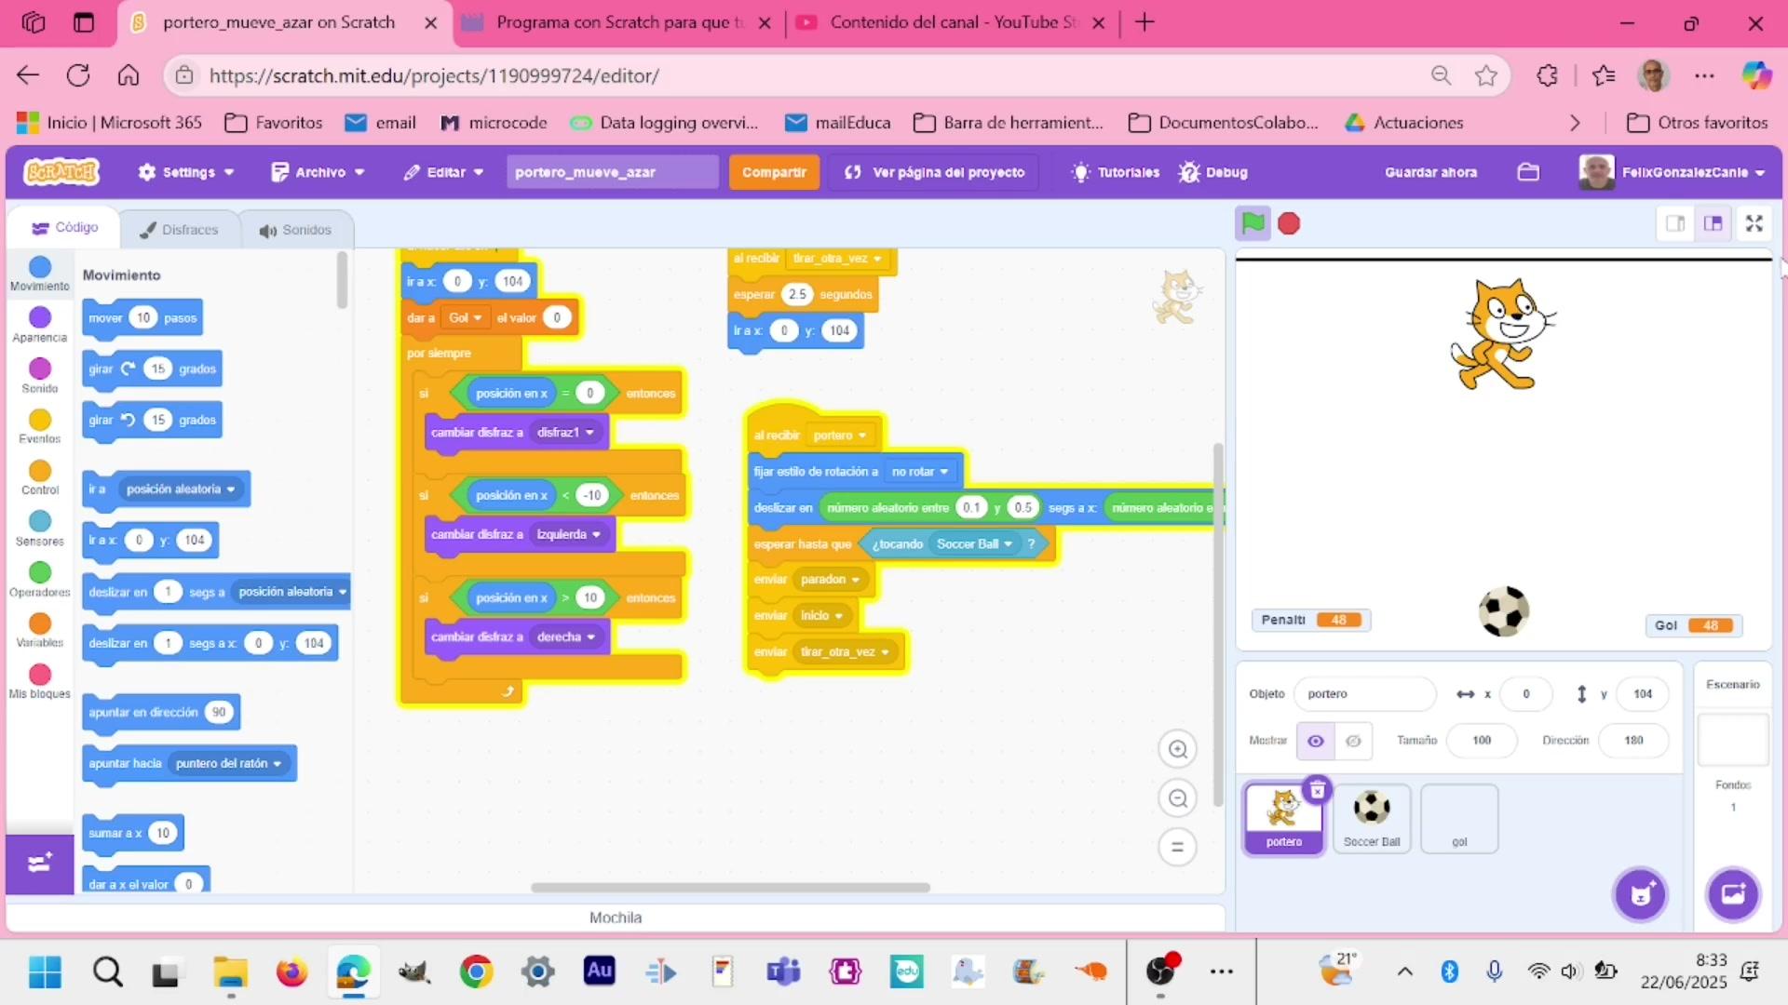Select the Variables block category circle
1788x1005 pixels.
tap(40, 623)
